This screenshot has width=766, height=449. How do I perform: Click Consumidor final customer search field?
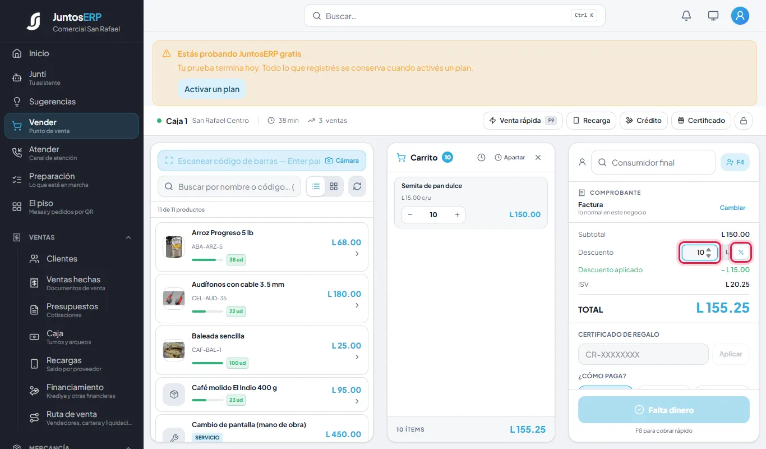tap(653, 162)
